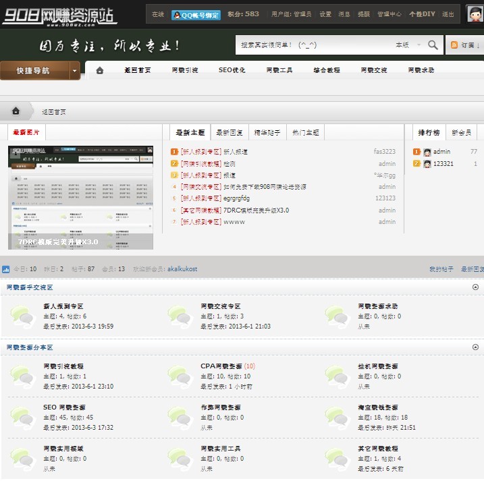Click the 我的帖子 link
Viewport: 484px width, 481px height.
441,269
